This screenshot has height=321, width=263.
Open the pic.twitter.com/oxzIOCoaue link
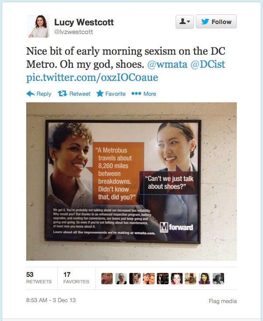[92, 77]
